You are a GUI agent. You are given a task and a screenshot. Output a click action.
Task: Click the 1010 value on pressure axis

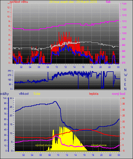pos(124,21)
